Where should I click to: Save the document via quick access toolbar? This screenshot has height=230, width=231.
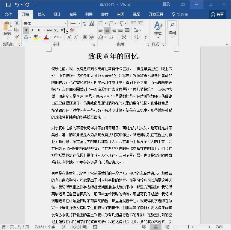pos(8,4)
